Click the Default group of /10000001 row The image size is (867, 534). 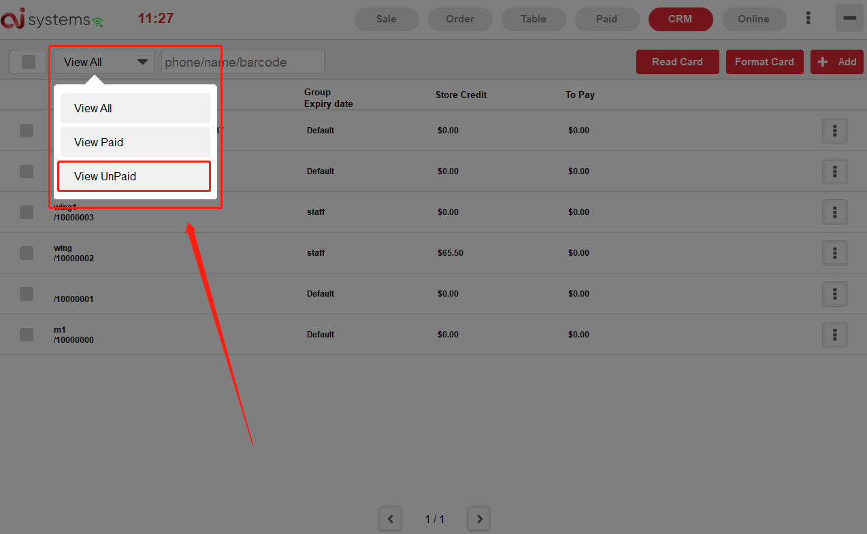321,294
